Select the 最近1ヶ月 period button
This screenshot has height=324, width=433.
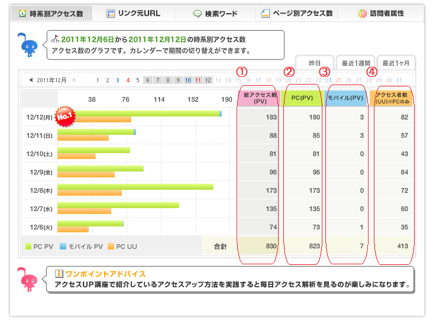pos(396,63)
